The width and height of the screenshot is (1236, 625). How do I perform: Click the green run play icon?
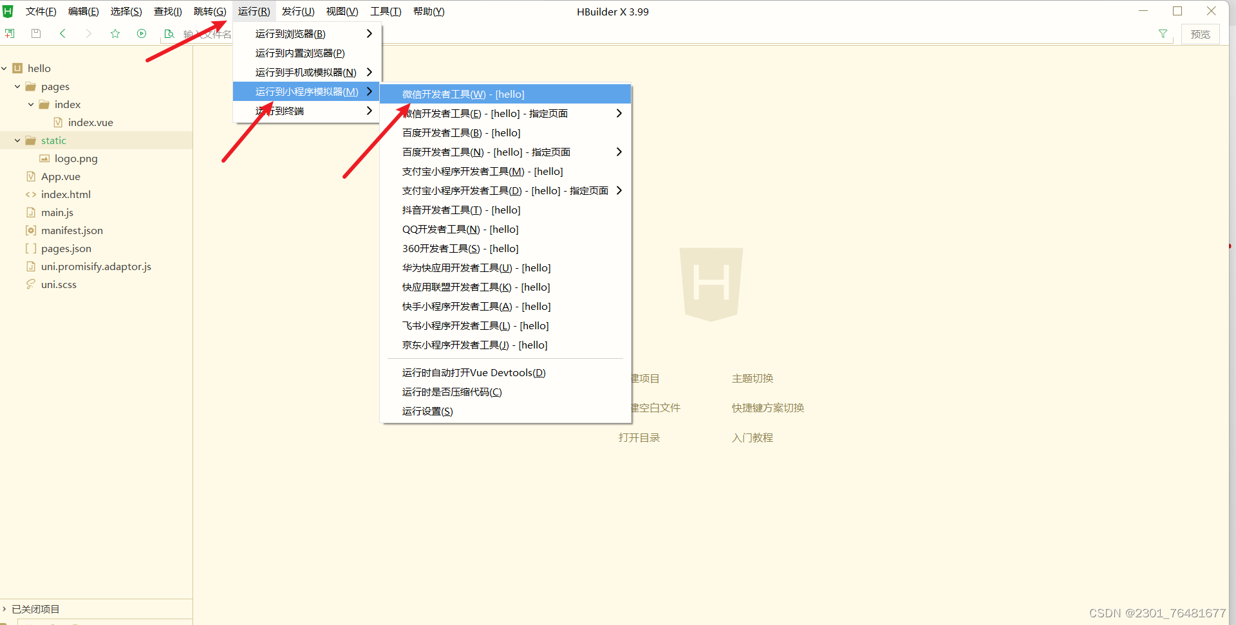coord(142,33)
